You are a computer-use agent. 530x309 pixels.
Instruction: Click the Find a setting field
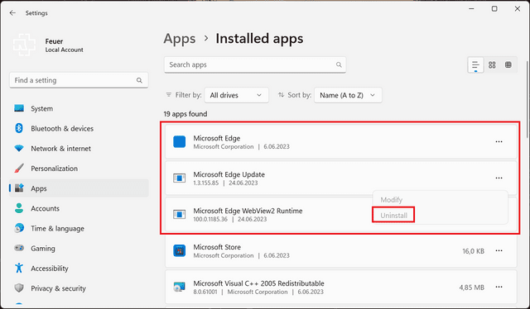[79, 80]
